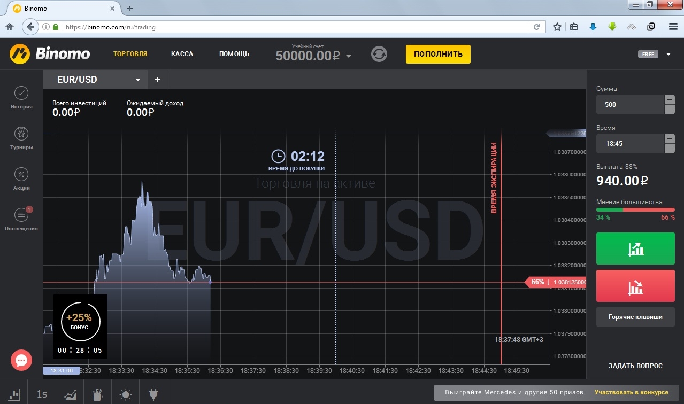684x404 pixels.
Task: Increase the Время expiry with plus
Action: pos(670,138)
